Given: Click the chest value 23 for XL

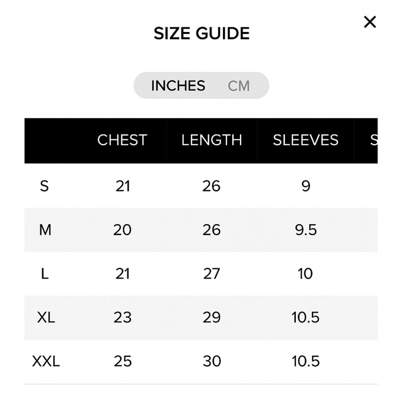Looking at the screenshot, I should (122, 318).
